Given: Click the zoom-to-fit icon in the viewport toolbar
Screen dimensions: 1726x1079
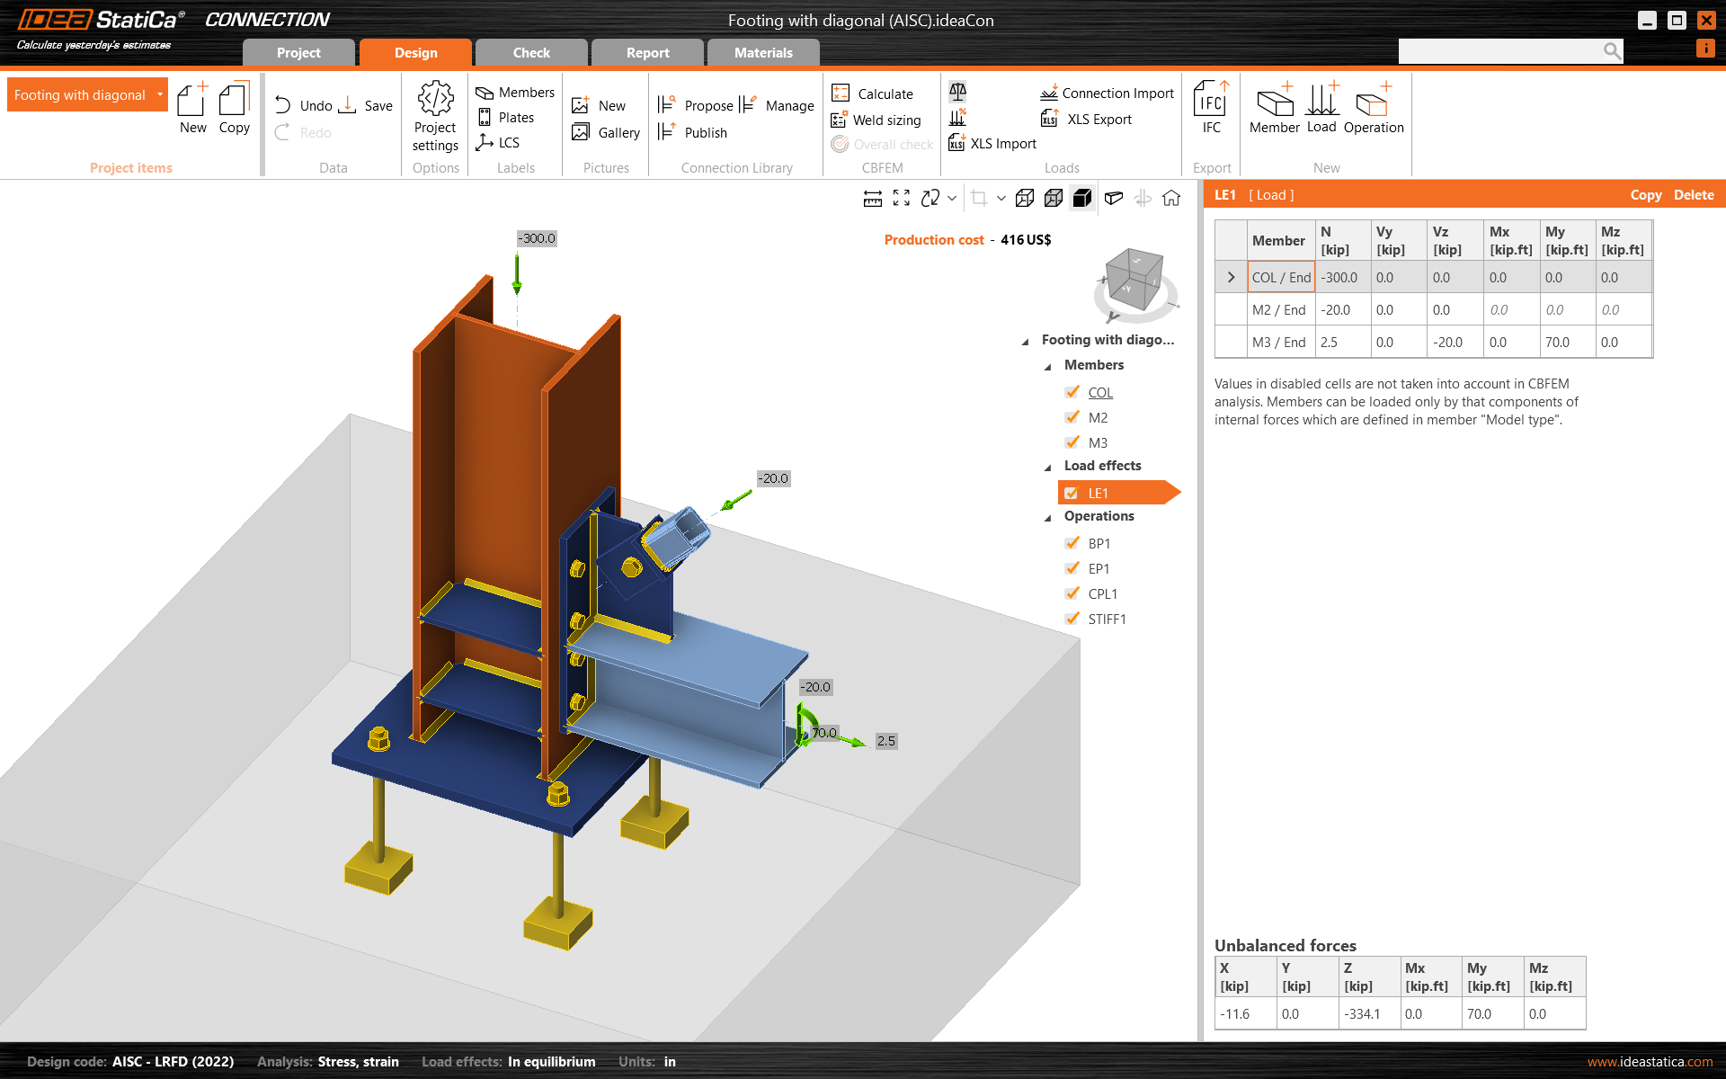Looking at the screenshot, I should point(902,198).
